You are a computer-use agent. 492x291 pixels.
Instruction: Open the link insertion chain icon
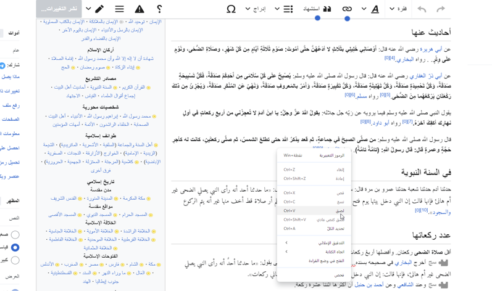(347, 9)
